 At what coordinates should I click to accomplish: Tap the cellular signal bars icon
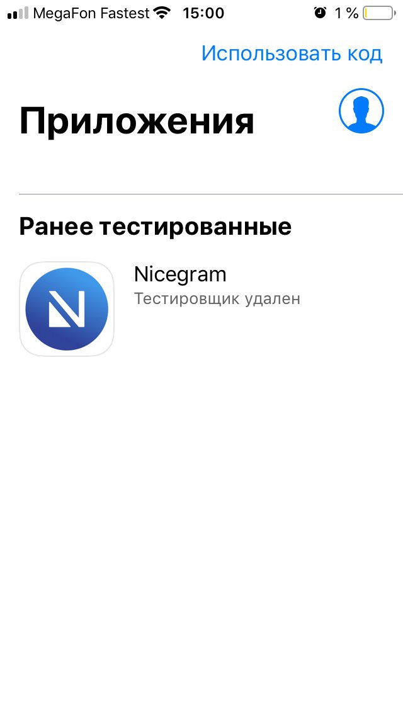18,13
